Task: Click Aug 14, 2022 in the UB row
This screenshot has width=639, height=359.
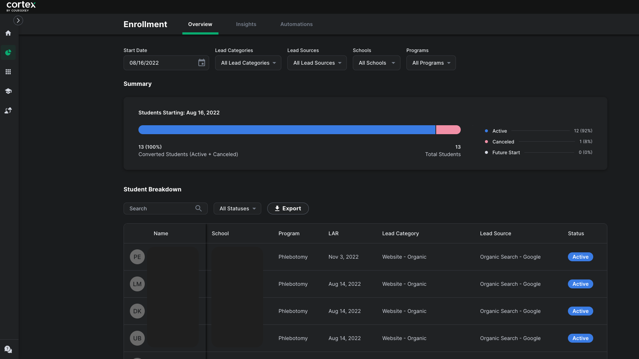Action: [x=345, y=338]
